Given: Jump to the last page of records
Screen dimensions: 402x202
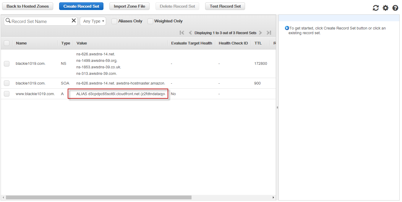Looking at the screenshot, I should pyautogui.click(x=269, y=33).
